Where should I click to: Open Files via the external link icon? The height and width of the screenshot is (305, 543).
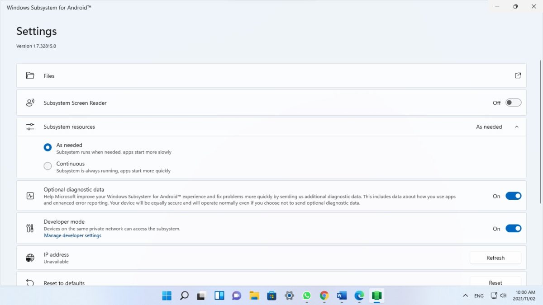(x=518, y=75)
